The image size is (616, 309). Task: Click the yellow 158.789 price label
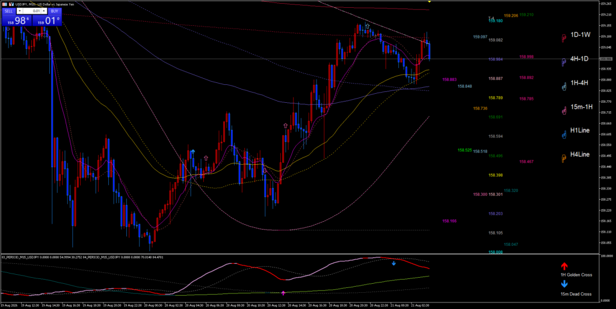[496, 98]
